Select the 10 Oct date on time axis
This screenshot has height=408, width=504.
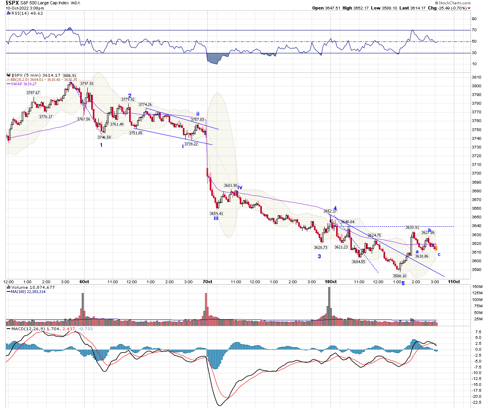tap(331, 282)
